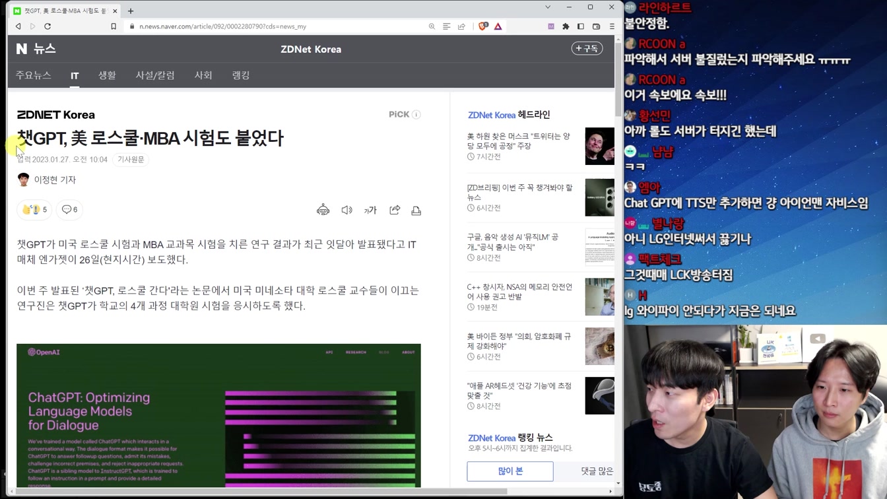Open Brave Shields lion icon
The height and width of the screenshot is (499, 887).
pyautogui.click(x=483, y=26)
